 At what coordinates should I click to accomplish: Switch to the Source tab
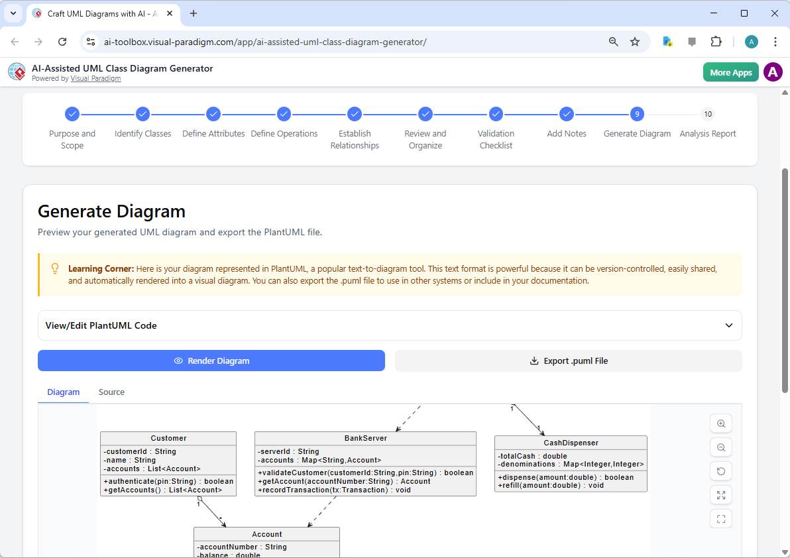pyautogui.click(x=111, y=392)
